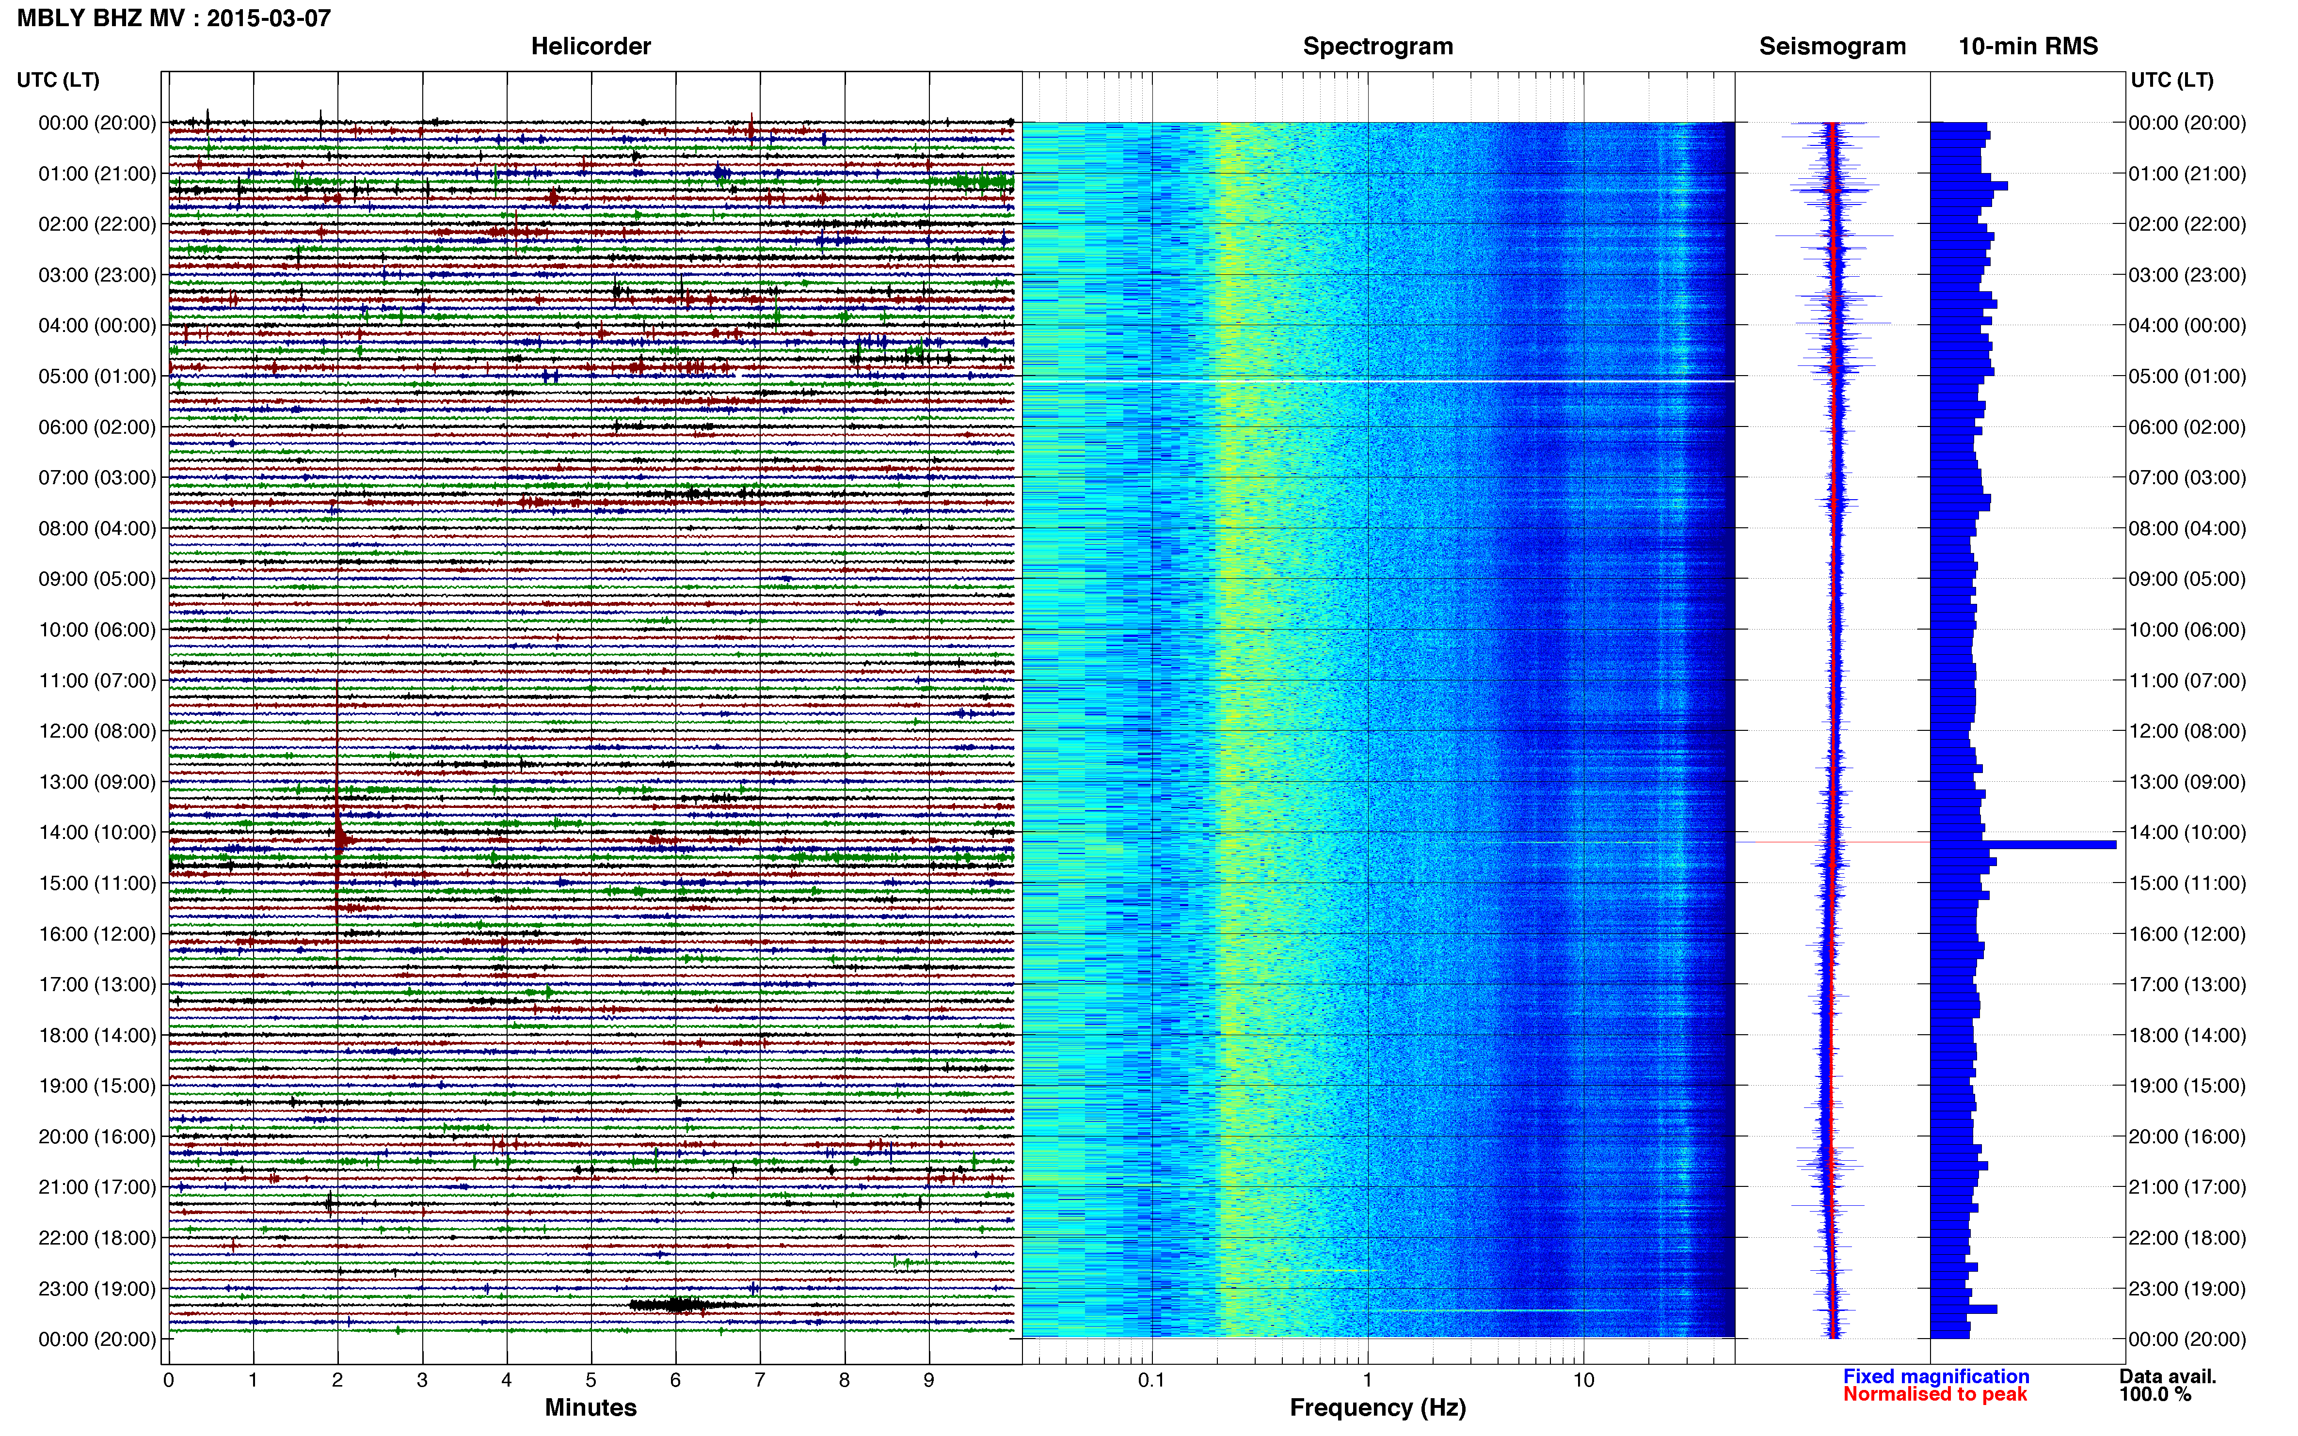The width and height of the screenshot is (2298, 1436).
Task: Click the left '15:00 (11:00)' time label
Action: [x=97, y=883]
